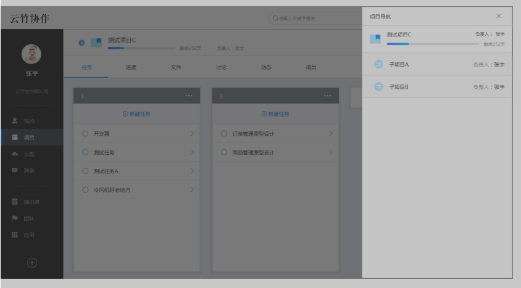This screenshot has width=521, height=288.
Task: Click the 测试项目C bookmark icon in navigation panel
Action: pyautogui.click(x=375, y=39)
